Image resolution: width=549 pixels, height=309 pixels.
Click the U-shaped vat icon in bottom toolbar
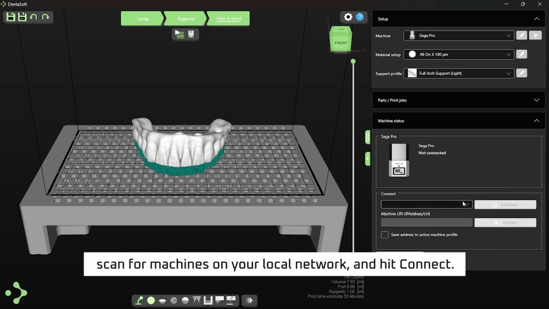pyautogui.click(x=208, y=300)
